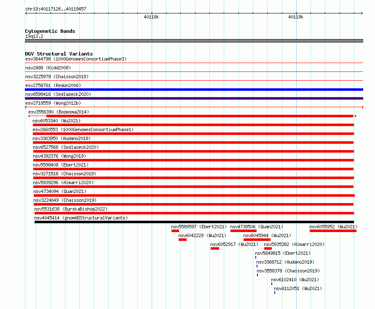Open variant nsv3368712 (Audano2019)
The height and width of the screenshot is (309, 375).
coord(285,262)
